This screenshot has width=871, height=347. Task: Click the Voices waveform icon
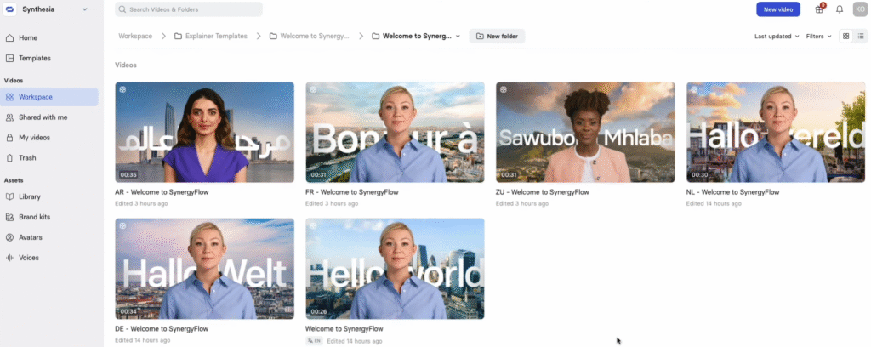coord(9,258)
